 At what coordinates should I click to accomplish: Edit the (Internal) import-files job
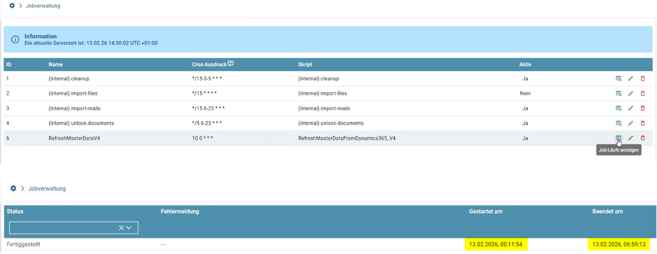click(x=630, y=93)
